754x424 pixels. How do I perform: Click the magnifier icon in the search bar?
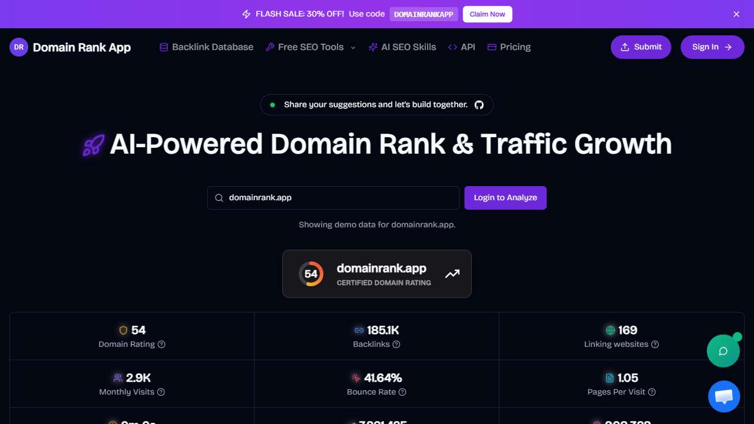pos(219,197)
